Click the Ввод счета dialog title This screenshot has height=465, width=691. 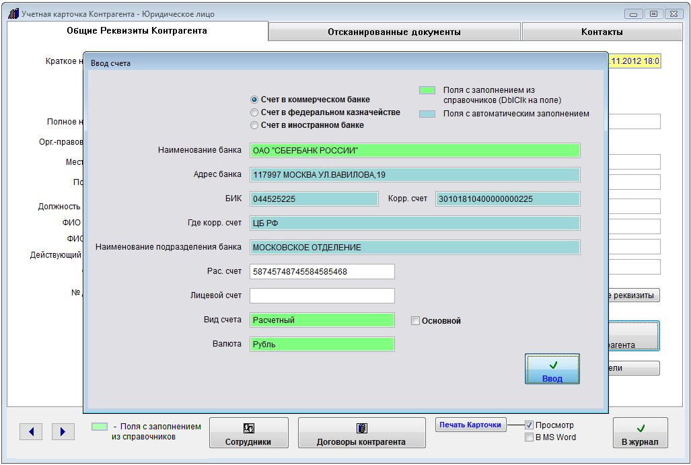pos(110,63)
